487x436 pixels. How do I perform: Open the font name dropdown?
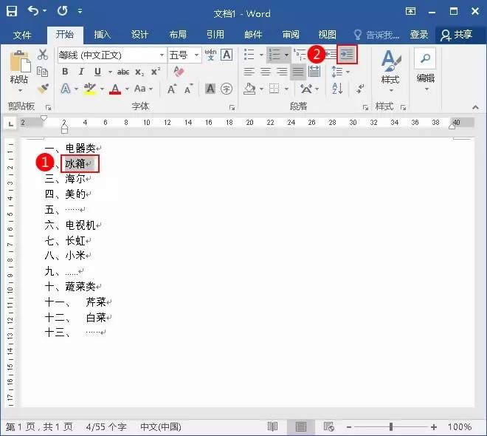(162, 55)
